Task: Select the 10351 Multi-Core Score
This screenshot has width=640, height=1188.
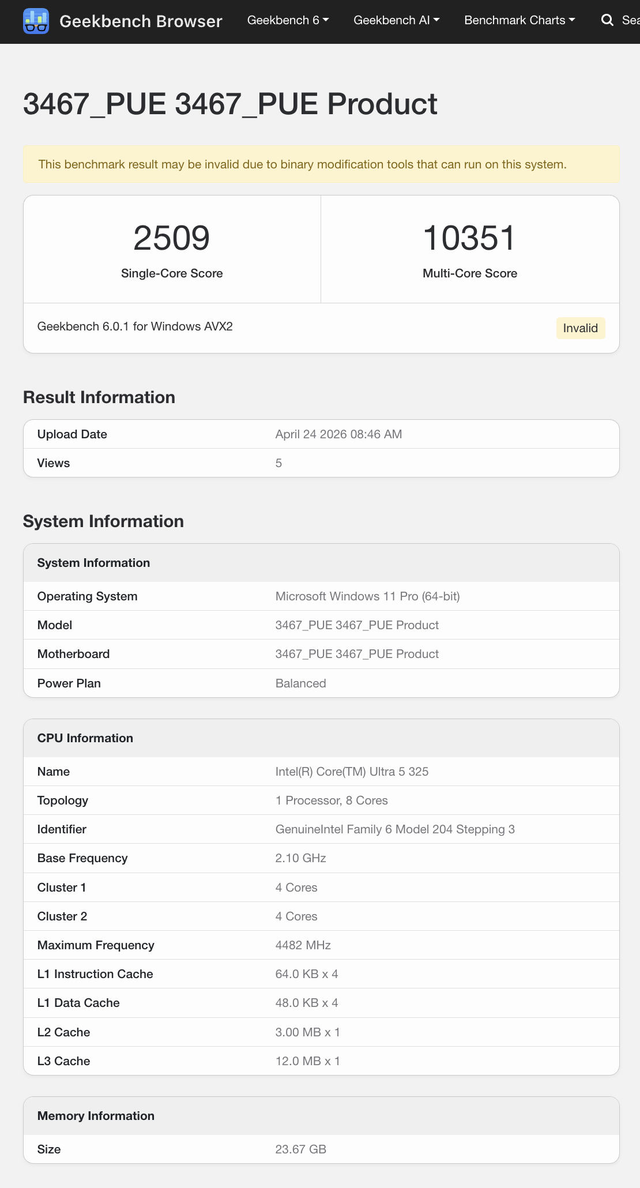Action: [469, 238]
